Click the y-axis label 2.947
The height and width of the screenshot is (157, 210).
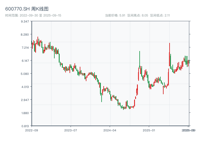[25, 100]
